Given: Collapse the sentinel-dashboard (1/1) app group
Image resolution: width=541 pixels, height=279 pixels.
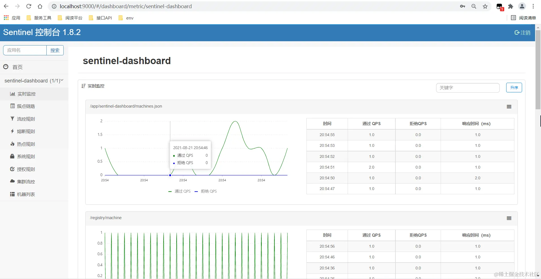Looking at the screenshot, I should 34,80.
